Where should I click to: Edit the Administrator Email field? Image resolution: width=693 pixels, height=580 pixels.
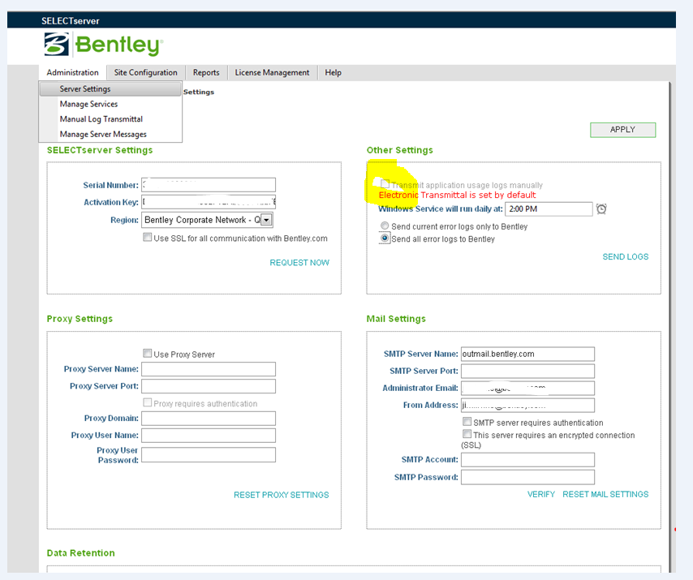527,388
